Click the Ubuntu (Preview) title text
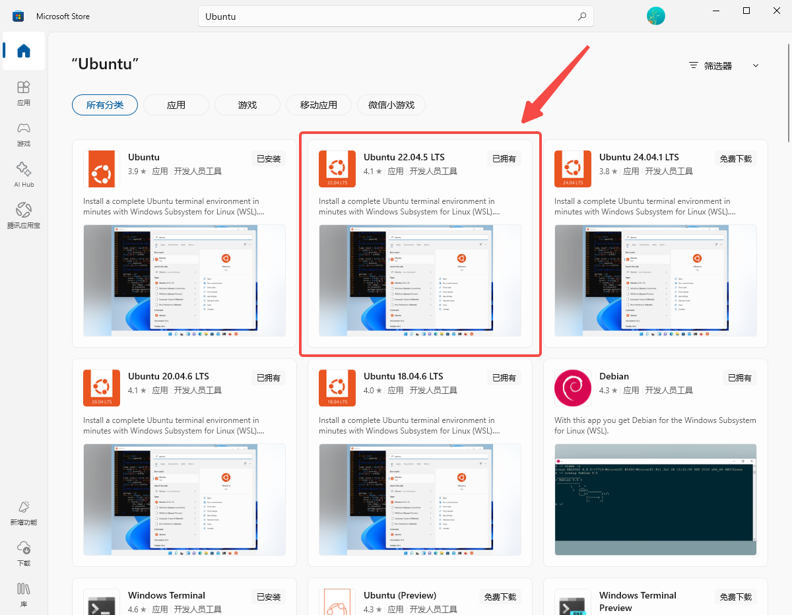This screenshot has height=615, width=792. coord(400,595)
